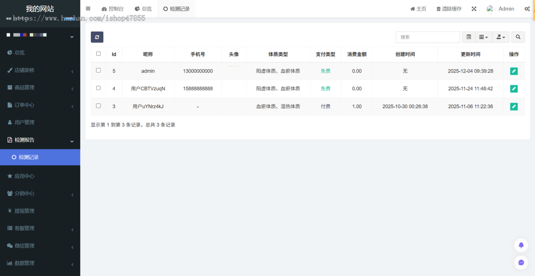Click timestamp 2025-10-30 00:26:38

point(405,107)
